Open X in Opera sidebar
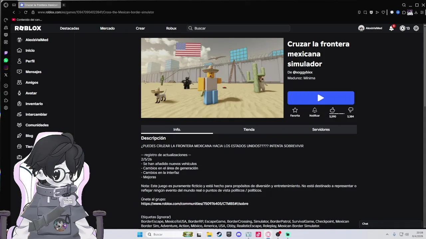 6,75
